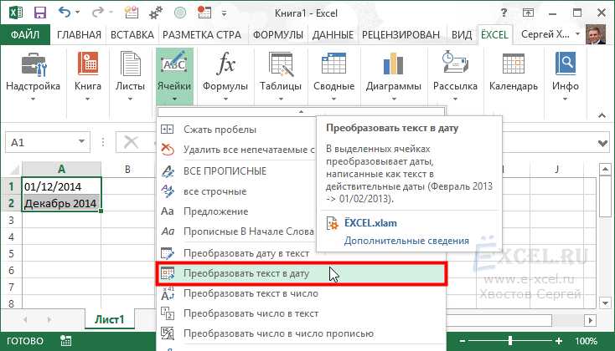Select column B header
The image size is (615, 351).
pos(127,169)
